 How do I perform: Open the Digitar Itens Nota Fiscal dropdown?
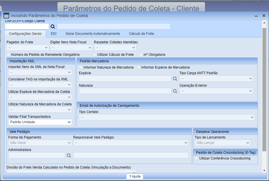[72, 48]
